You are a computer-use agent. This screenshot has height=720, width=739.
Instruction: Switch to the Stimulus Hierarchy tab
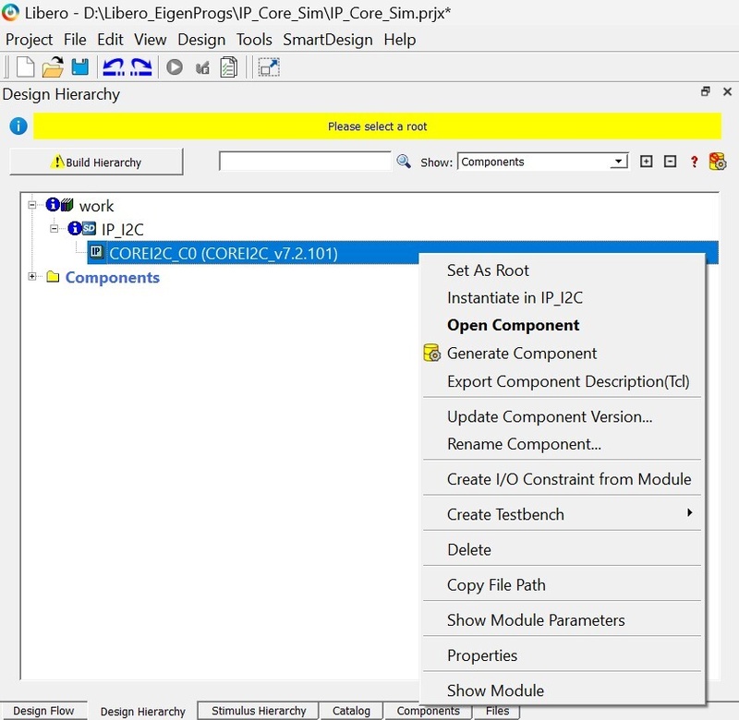[x=259, y=711]
